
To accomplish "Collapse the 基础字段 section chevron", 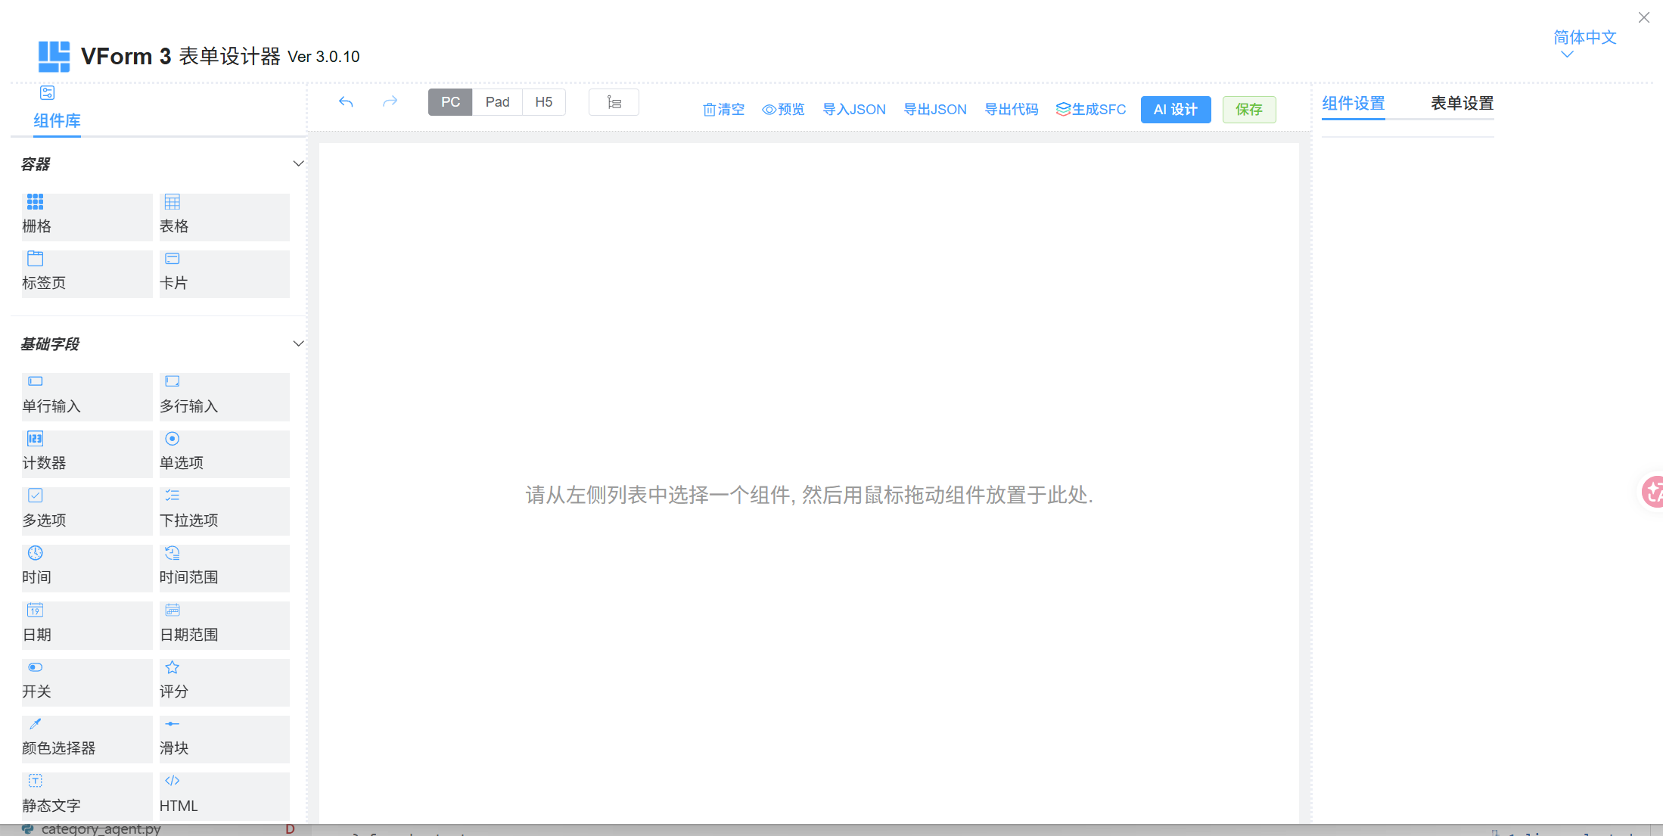I will tap(298, 343).
